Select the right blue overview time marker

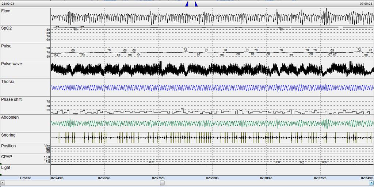[196, 4]
